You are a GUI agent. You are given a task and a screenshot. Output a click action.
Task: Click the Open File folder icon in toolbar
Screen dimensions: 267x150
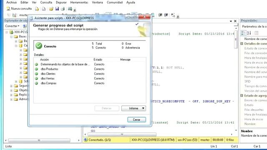pos(51,9)
